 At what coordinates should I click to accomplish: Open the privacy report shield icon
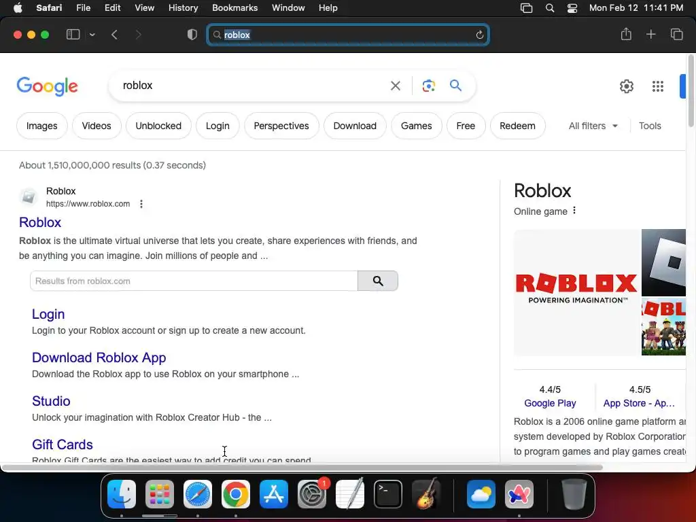[x=192, y=35]
